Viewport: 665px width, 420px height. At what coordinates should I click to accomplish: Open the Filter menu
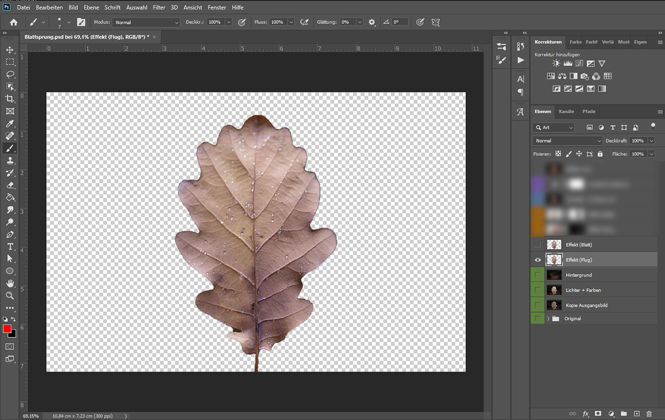pos(159,8)
